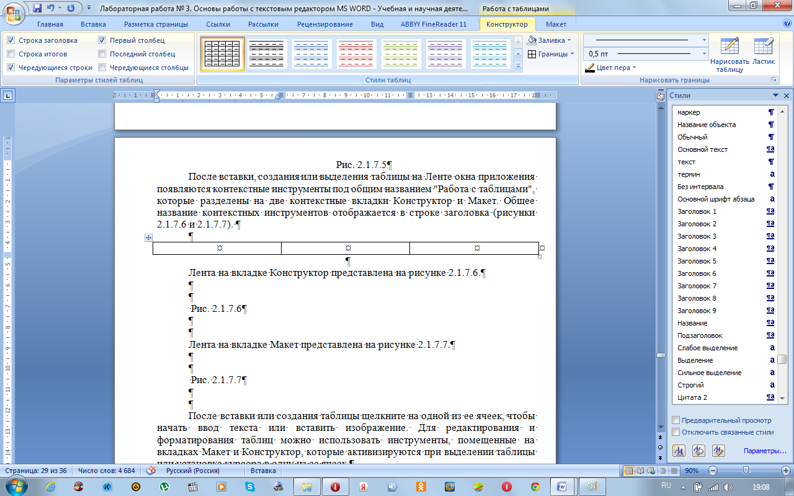794x496 pixels.
Task: Enable the Строка итогов checkbox
Action: pyautogui.click(x=11, y=54)
